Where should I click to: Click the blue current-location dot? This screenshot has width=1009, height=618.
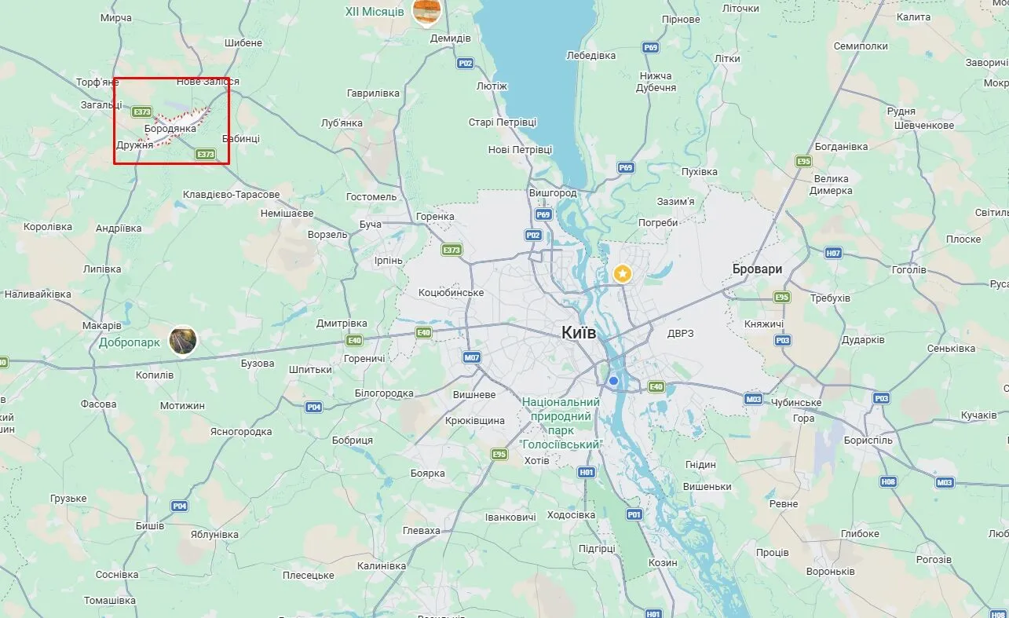[614, 381]
